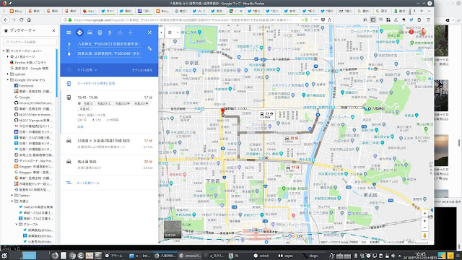Select the 18:49 - 19:06 transit route
The image size is (462, 260).
pyautogui.click(x=109, y=113)
